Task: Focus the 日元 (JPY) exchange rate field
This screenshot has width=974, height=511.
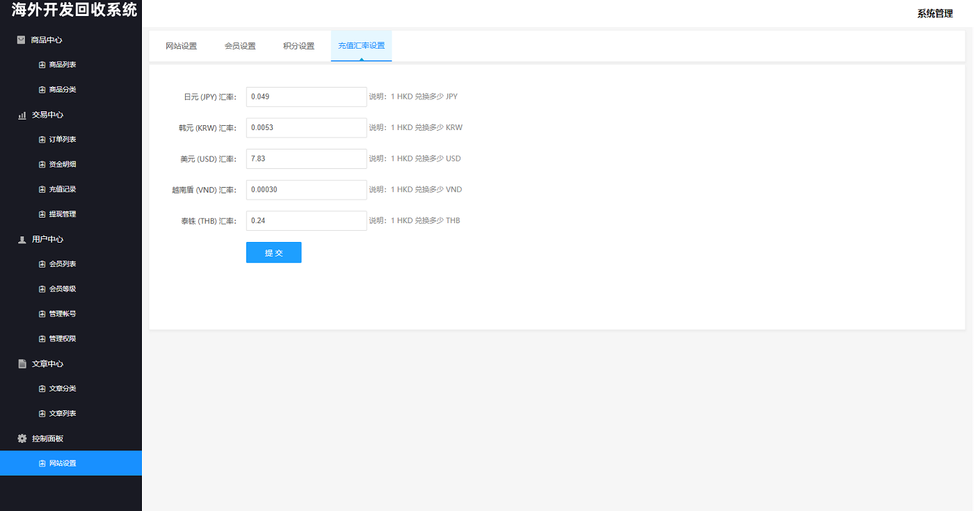Action: (x=306, y=97)
